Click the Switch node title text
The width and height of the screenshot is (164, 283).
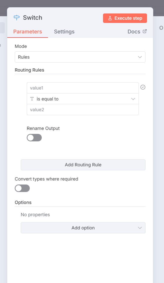[x=32, y=18]
